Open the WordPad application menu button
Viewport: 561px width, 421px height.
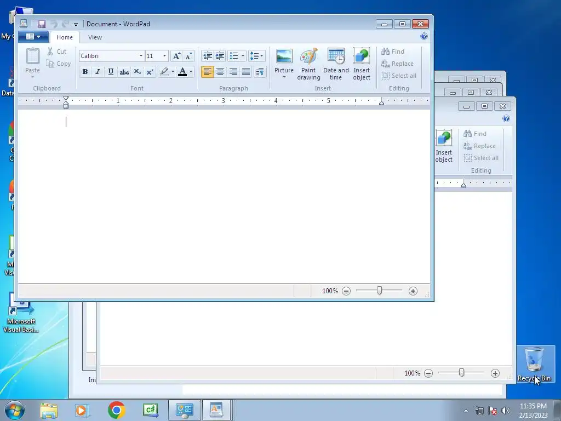click(33, 37)
